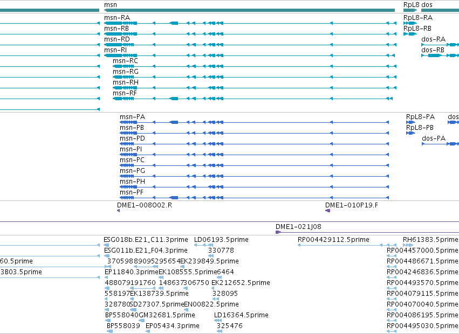Click the RP004493570.5prime EST label

(x=422, y=283)
